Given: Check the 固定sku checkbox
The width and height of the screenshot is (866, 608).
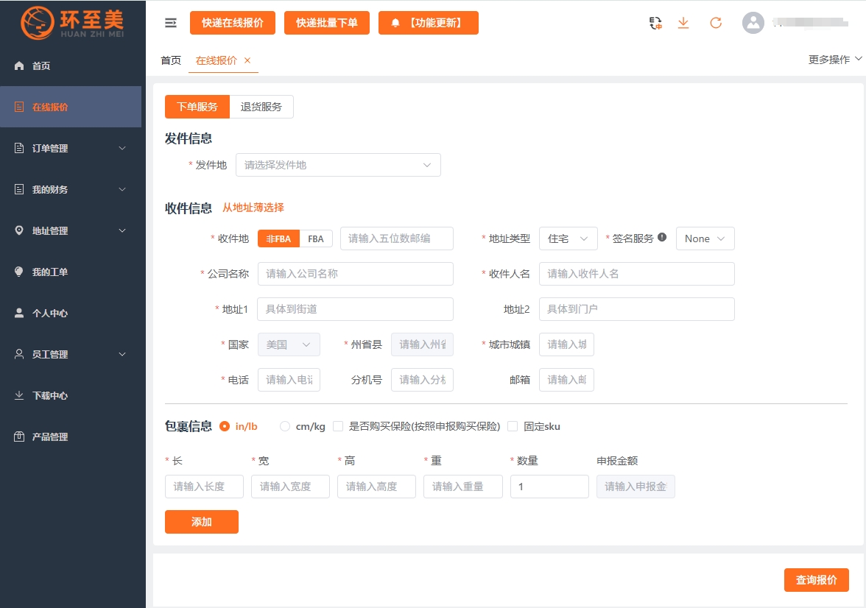Looking at the screenshot, I should click(x=513, y=426).
